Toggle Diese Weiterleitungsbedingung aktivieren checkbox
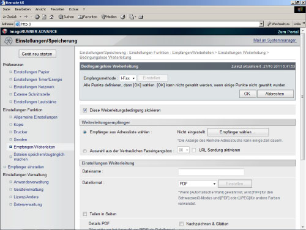This screenshot has width=306, height=230. coord(85,110)
